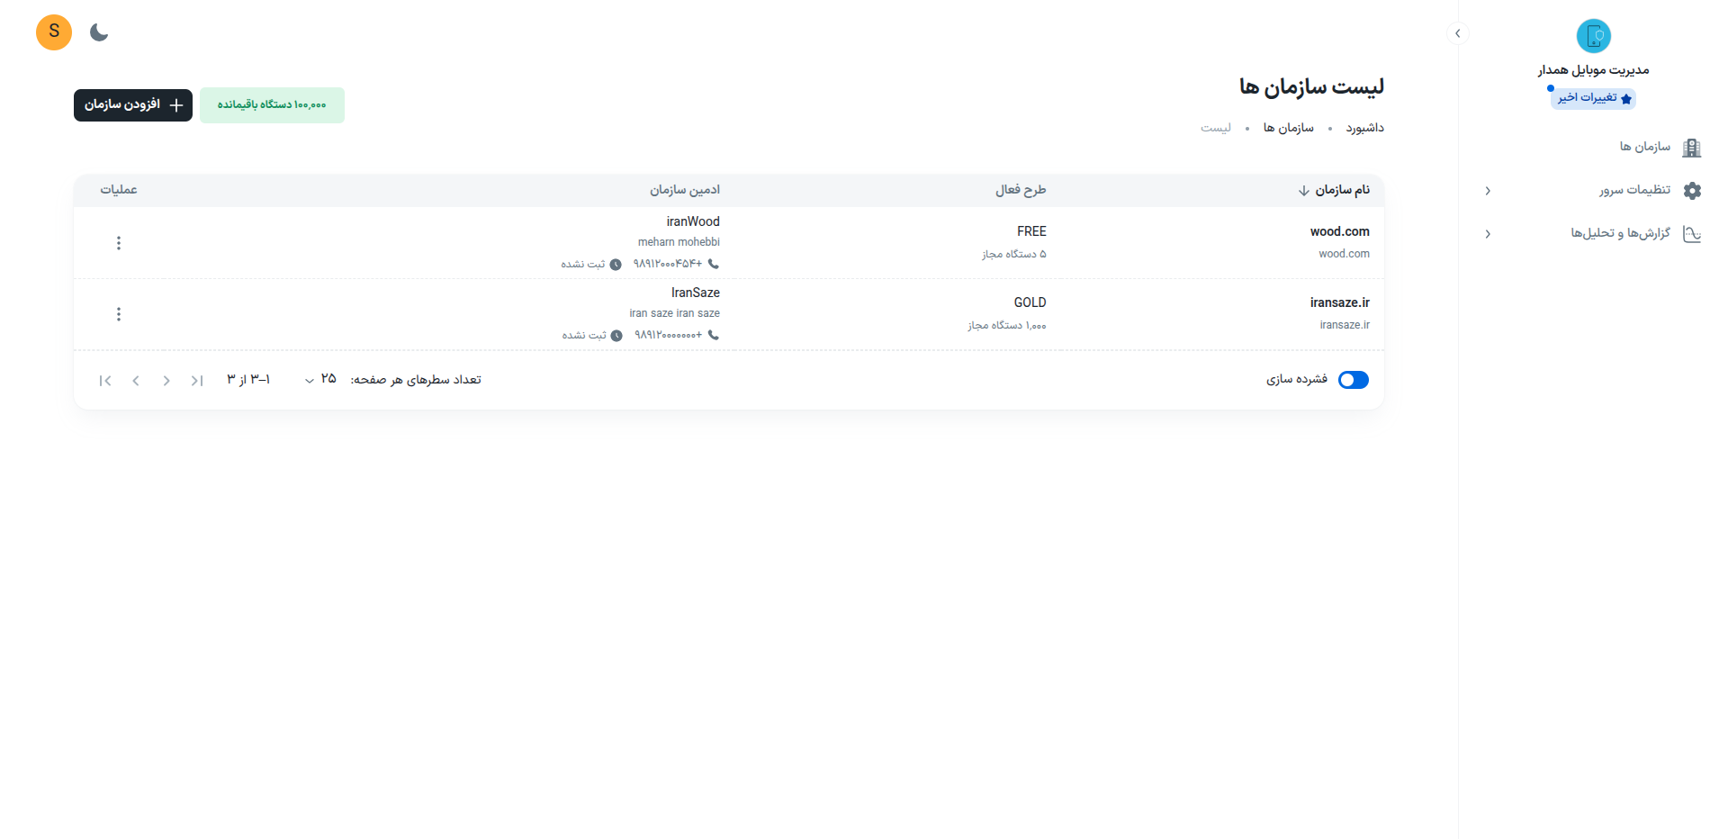The width and height of the screenshot is (1728, 839).
Task: Open actions menu for wood.com row
Action: point(119,243)
